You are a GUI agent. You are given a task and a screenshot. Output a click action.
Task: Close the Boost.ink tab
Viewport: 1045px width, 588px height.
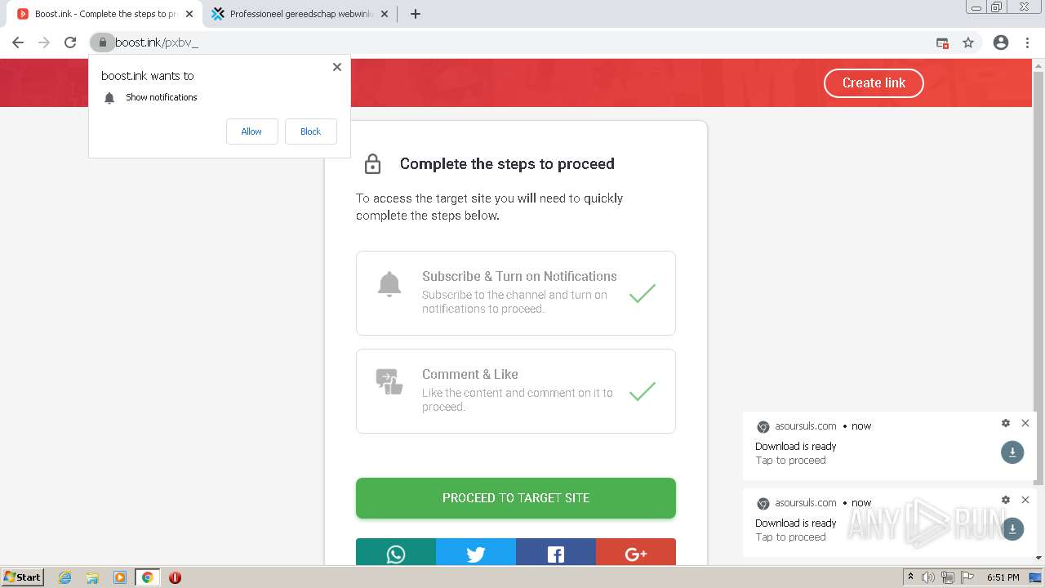click(189, 14)
